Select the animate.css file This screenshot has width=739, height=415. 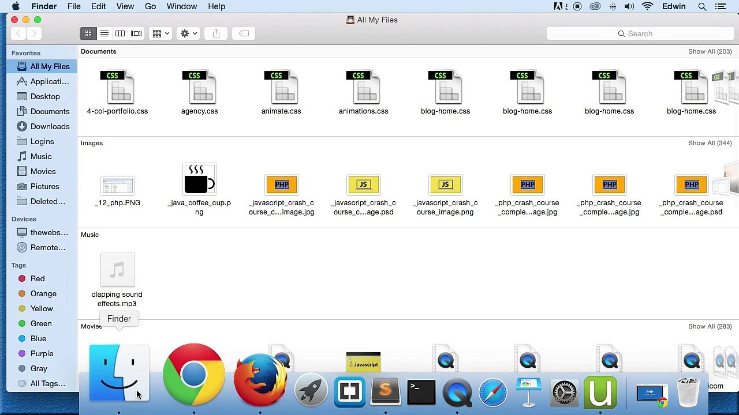tap(281, 93)
